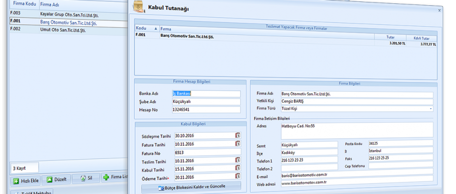Close the Kabul Tutanağı window
This screenshot has width=456, height=194.
(x=440, y=10)
